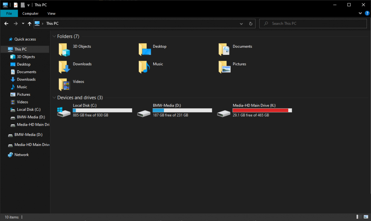This screenshot has width=371, height=221.
Task: Click Local Disk (C:) usage bar
Action: point(102,110)
